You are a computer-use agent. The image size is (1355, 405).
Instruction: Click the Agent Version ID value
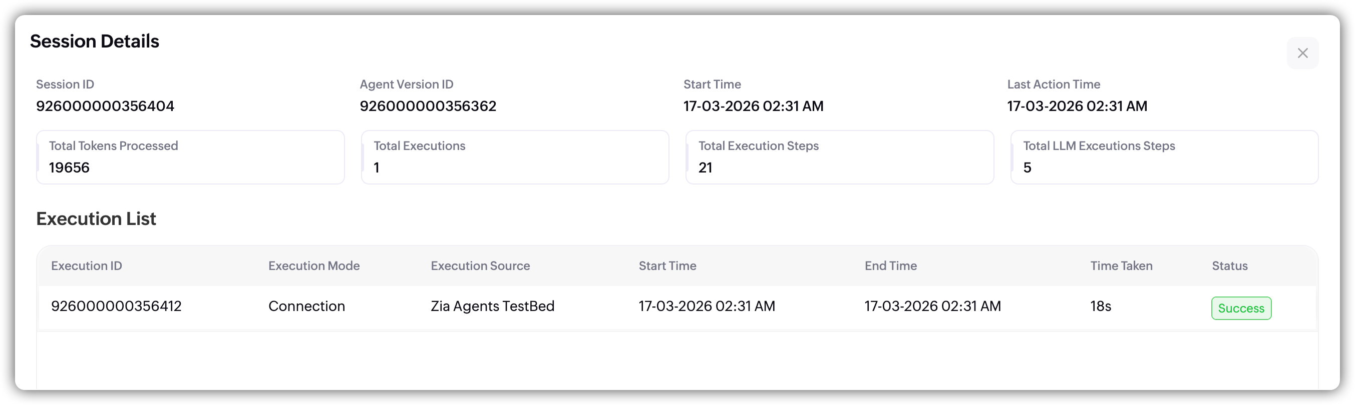point(428,106)
